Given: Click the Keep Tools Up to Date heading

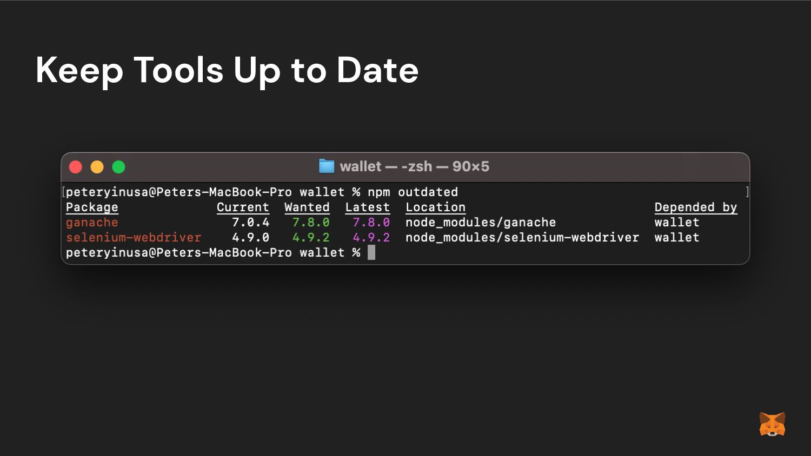Looking at the screenshot, I should point(227,70).
